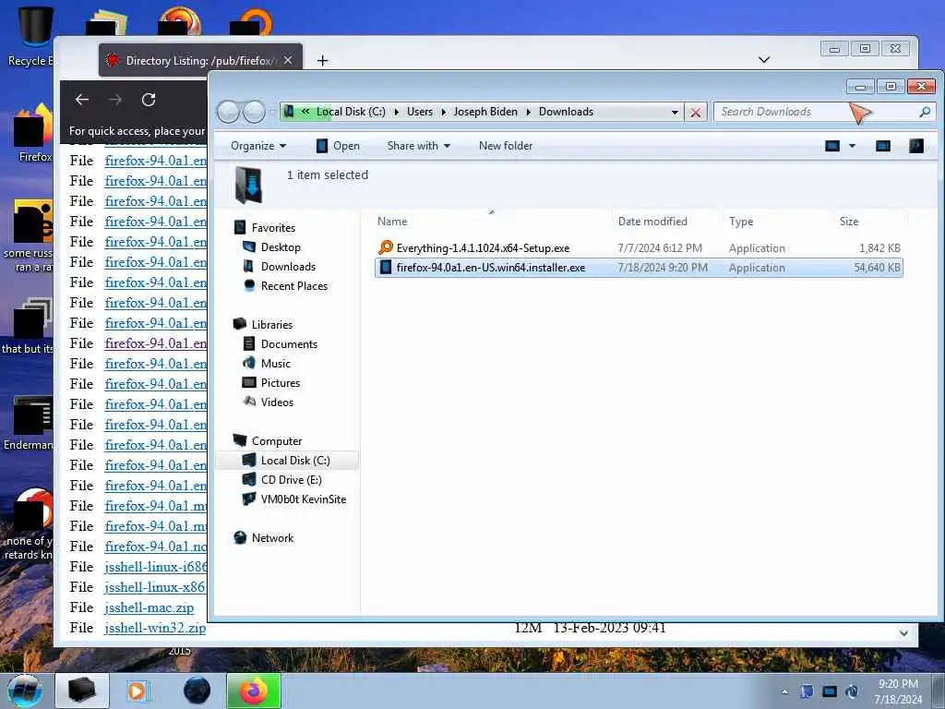Click the Firefox taskbar icon
The image size is (945, 709).
click(x=254, y=691)
